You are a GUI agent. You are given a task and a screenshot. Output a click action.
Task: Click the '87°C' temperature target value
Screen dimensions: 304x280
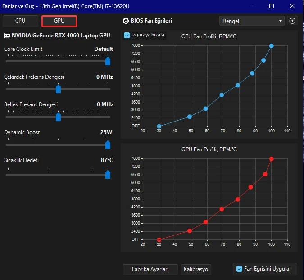107,160
